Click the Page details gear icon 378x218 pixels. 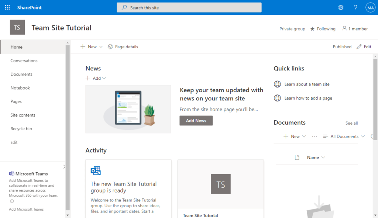(x=110, y=47)
